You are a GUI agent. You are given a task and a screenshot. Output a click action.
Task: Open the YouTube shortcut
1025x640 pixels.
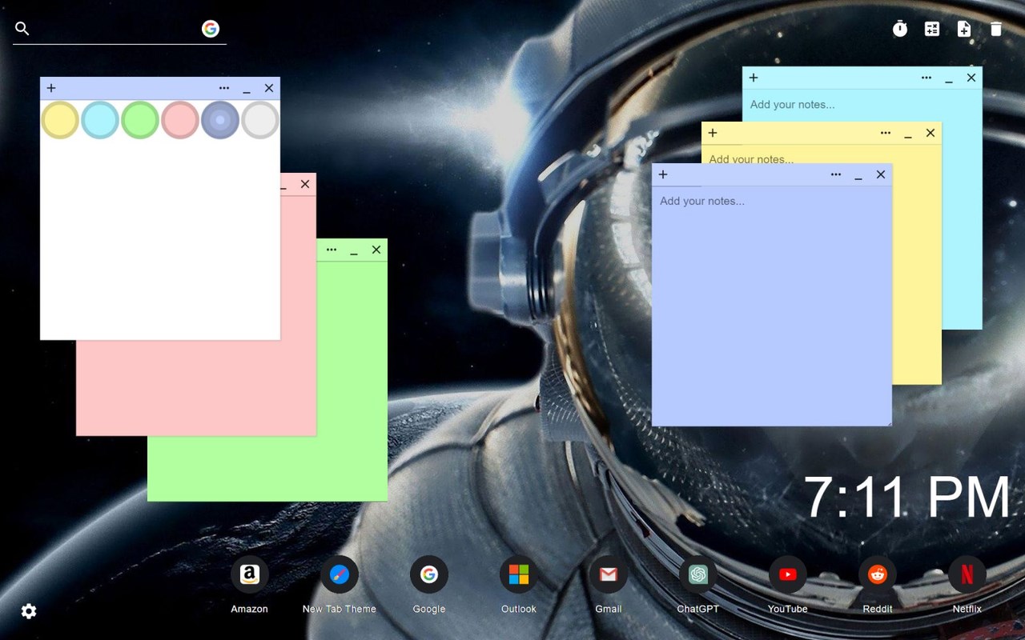788,574
